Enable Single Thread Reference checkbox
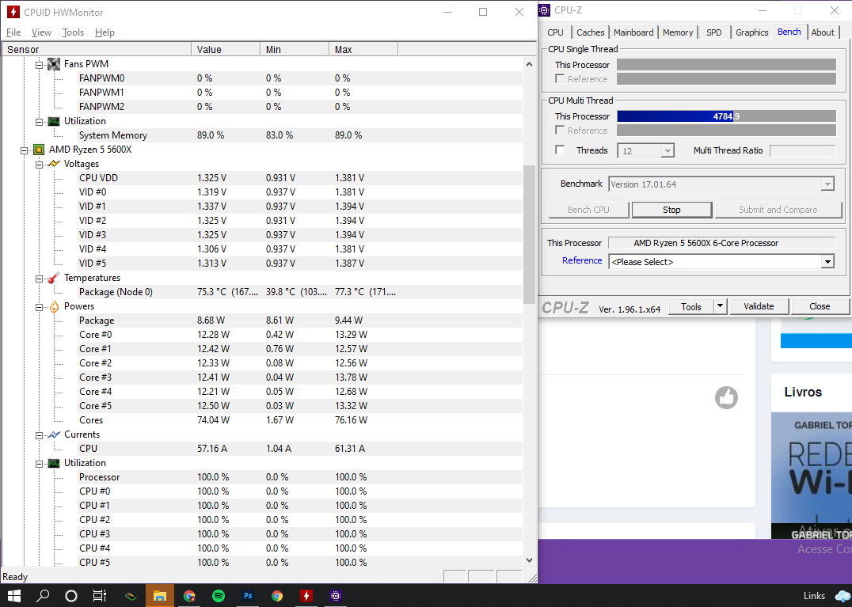Screen dimensions: 852x607 (x=560, y=79)
